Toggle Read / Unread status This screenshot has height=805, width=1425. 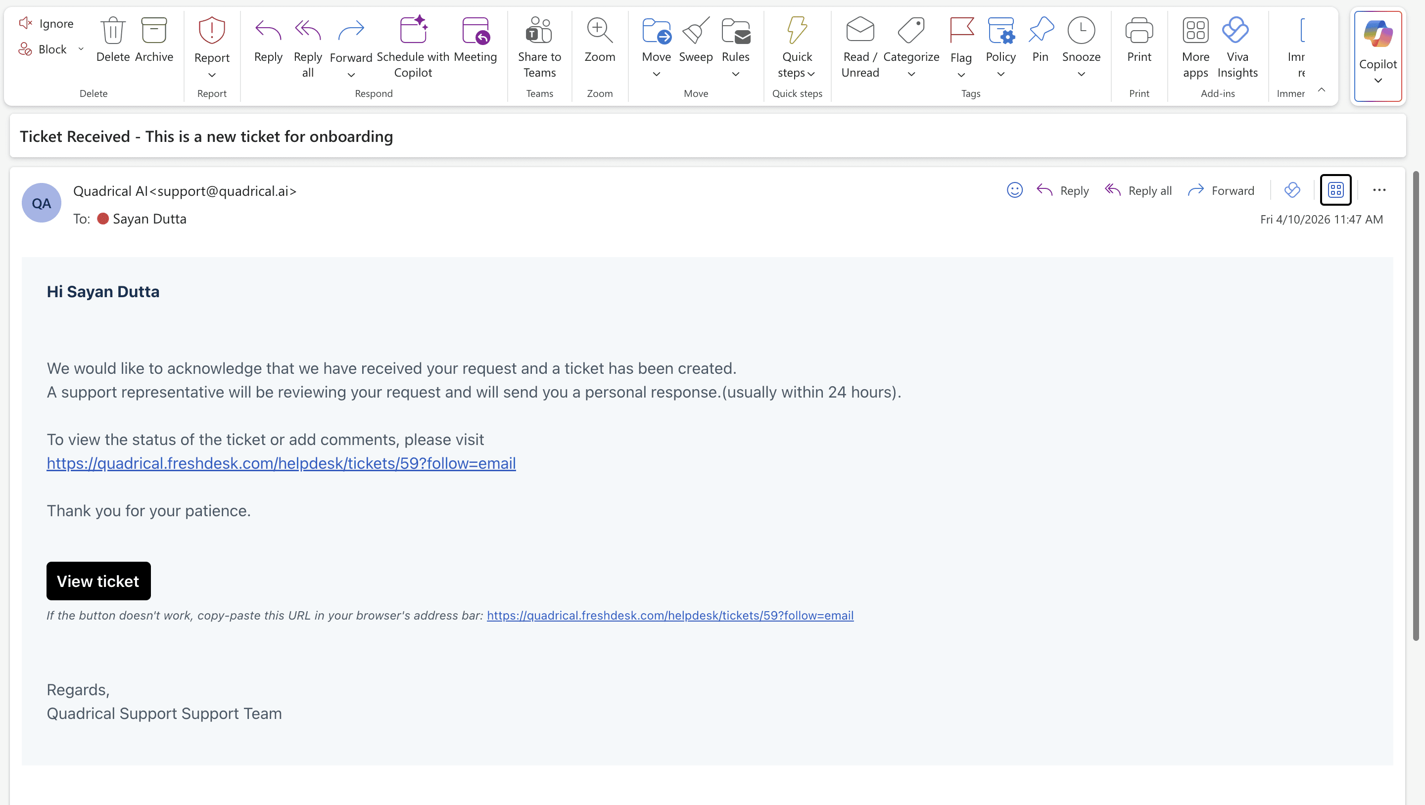859,30
